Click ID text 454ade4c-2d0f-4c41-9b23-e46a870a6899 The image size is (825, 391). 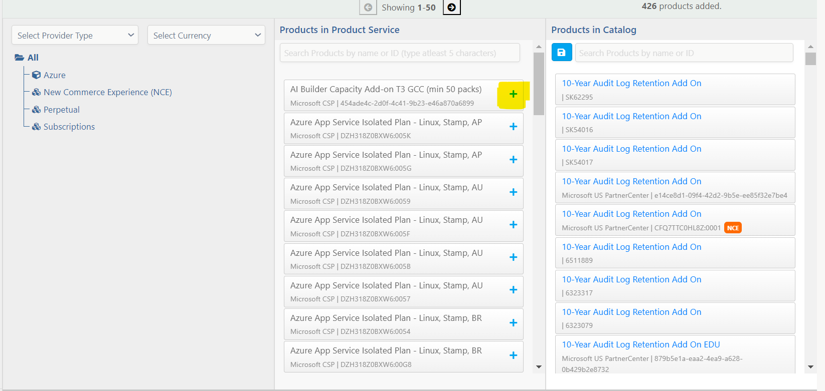coord(407,103)
